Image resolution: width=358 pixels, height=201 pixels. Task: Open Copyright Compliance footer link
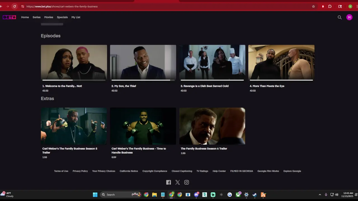coord(155,171)
